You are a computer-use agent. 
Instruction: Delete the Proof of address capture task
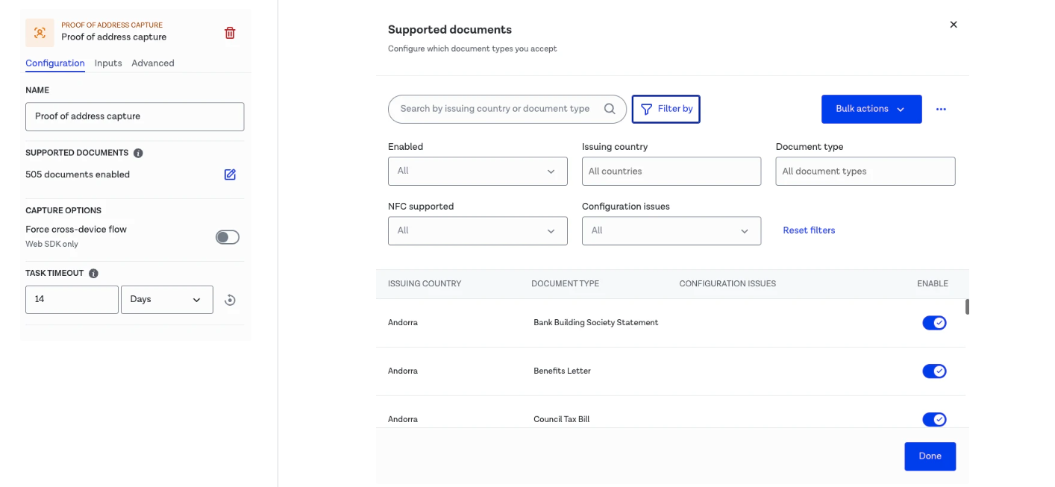(x=230, y=33)
